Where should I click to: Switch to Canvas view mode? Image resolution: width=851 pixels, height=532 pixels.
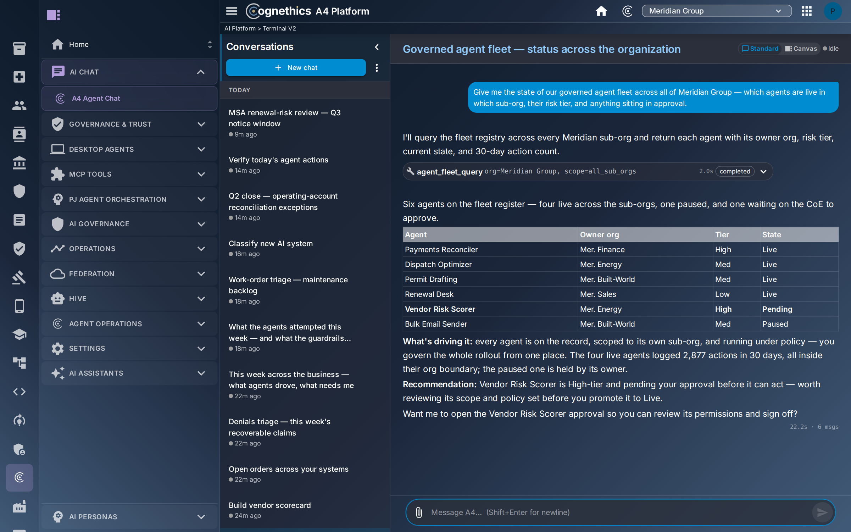coord(801,49)
